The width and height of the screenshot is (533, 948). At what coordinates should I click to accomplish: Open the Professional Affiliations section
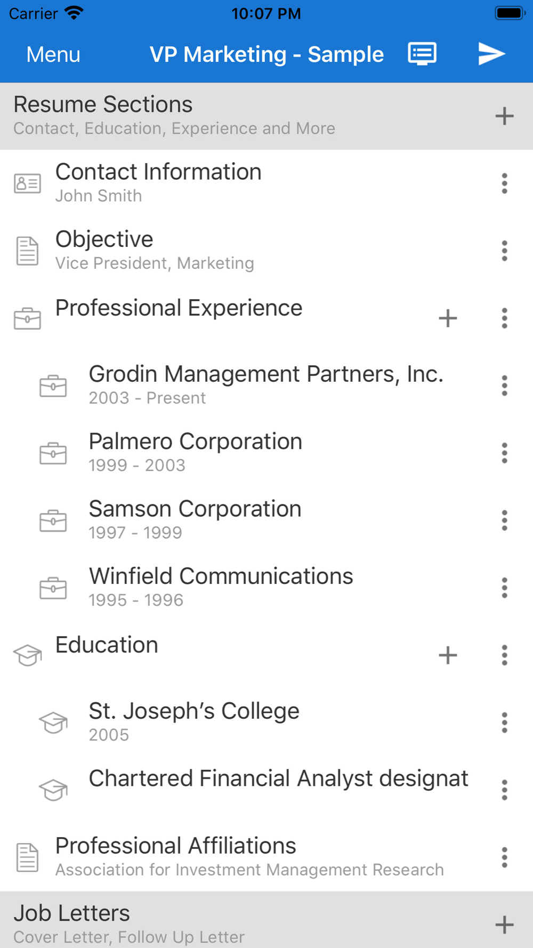click(x=249, y=857)
